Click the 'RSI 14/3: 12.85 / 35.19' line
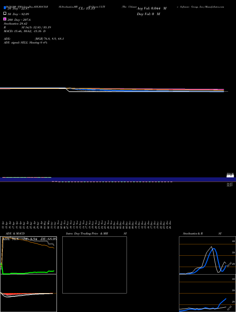The width and height of the screenshot is (236, 312). pyautogui.click(x=27, y=27)
